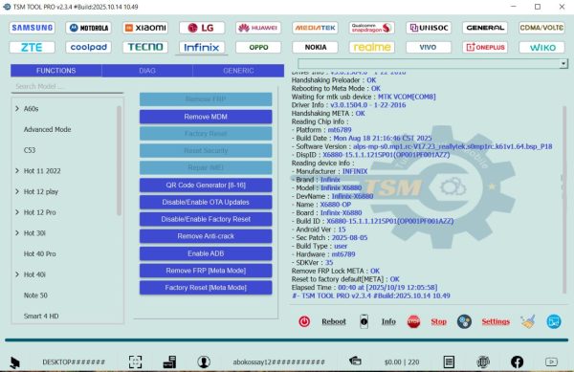Click the red power icon beside Reboot
This screenshot has height=372, width=574.
pos(304,321)
